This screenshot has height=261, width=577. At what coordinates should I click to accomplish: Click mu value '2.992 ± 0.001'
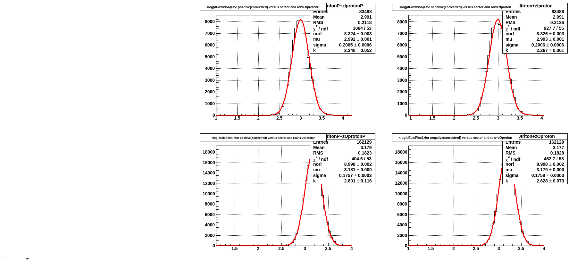pos(358,39)
